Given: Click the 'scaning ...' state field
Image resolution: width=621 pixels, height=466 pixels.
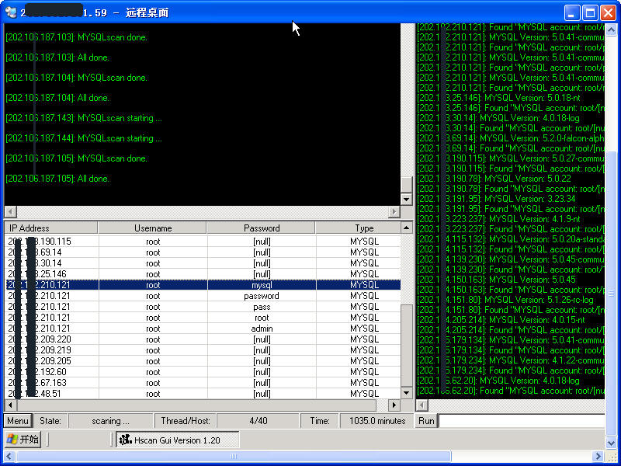Looking at the screenshot, I should [x=110, y=421].
